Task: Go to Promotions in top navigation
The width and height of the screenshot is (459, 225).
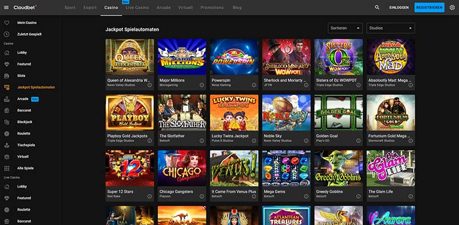Action: tap(212, 7)
